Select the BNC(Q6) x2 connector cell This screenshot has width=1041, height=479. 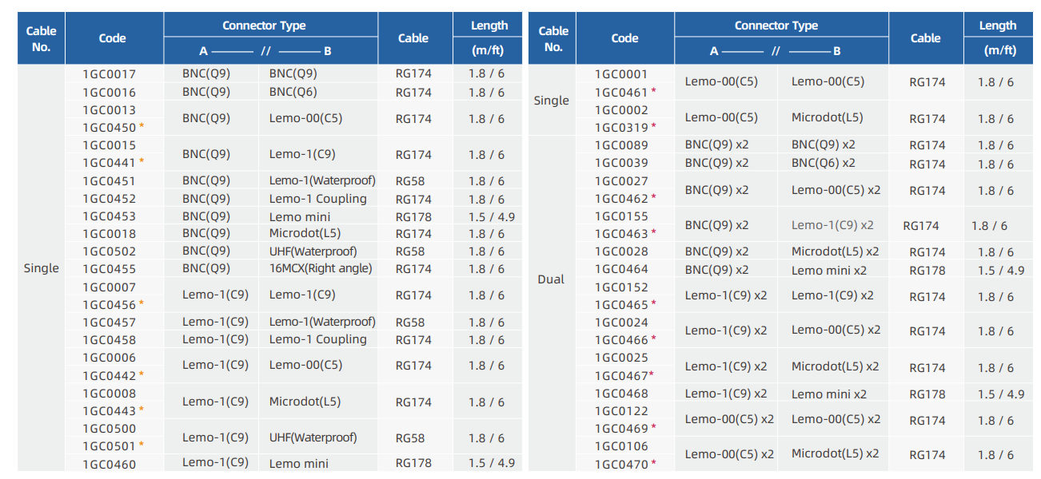click(823, 163)
